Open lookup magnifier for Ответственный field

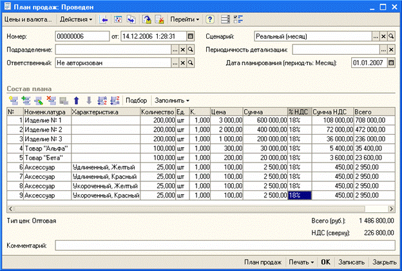coord(190,63)
